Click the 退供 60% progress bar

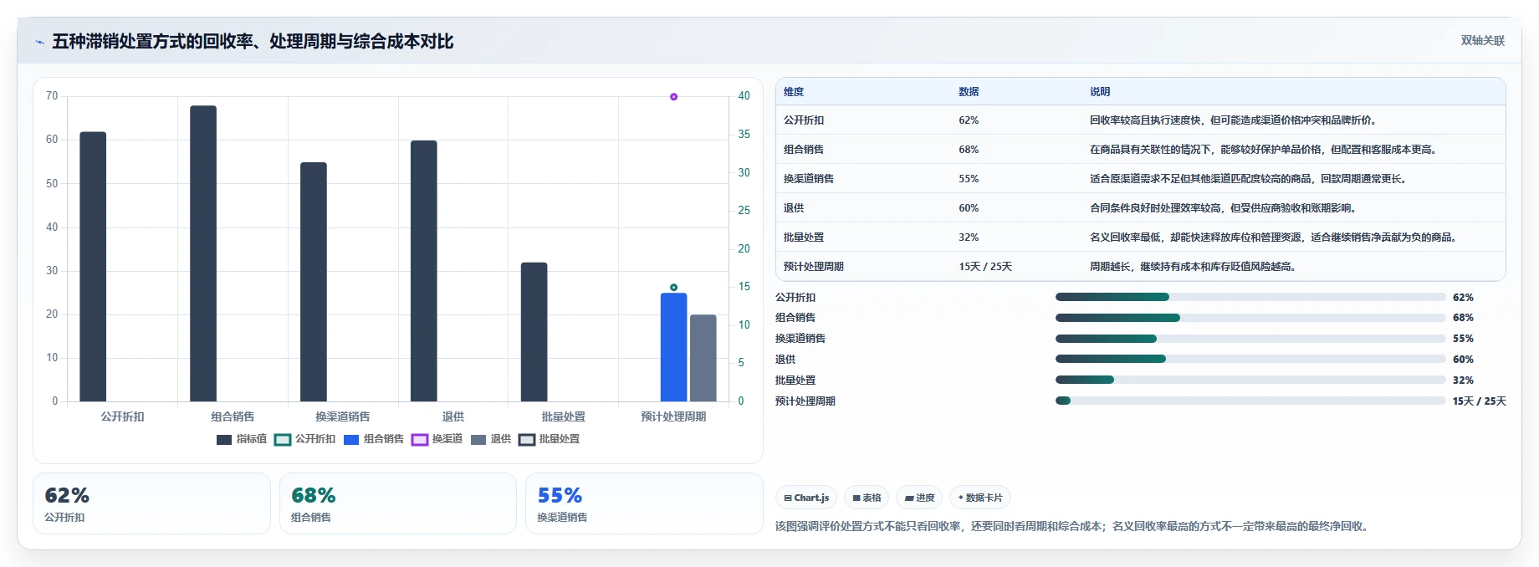(x=1250, y=359)
